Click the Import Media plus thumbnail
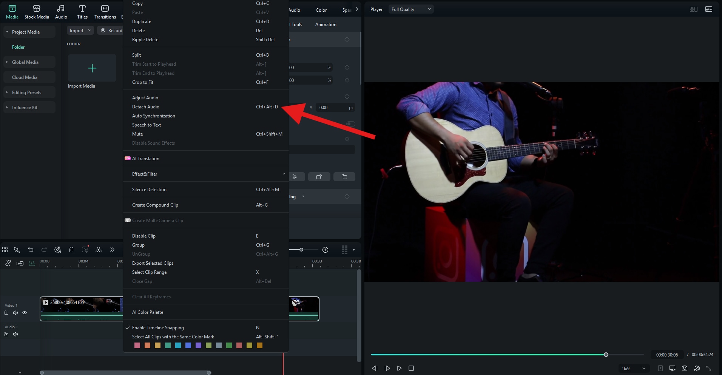This screenshot has width=722, height=375. (x=92, y=68)
